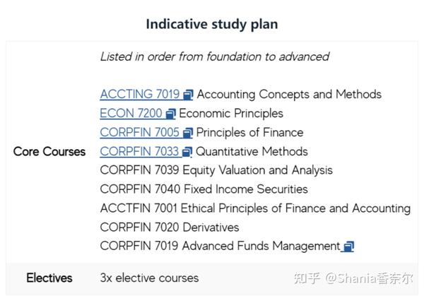The width and height of the screenshot is (424, 296).
Task: Click the external-link icon beside CORPFIN 7005
Action: pos(188,133)
